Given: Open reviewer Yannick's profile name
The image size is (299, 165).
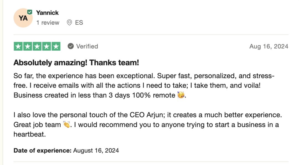Looking at the screenshot, I should click(x=47, y=13).
